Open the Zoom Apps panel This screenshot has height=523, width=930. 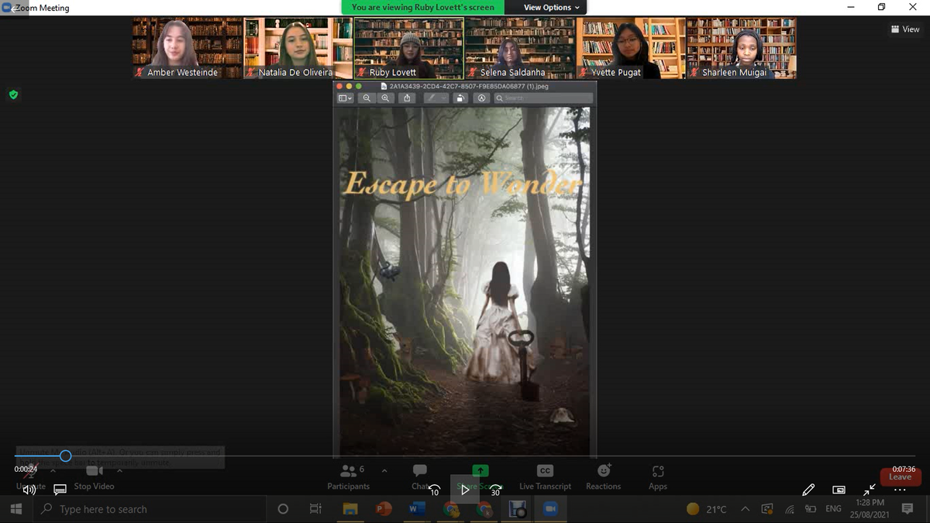(x=658, y=476)
